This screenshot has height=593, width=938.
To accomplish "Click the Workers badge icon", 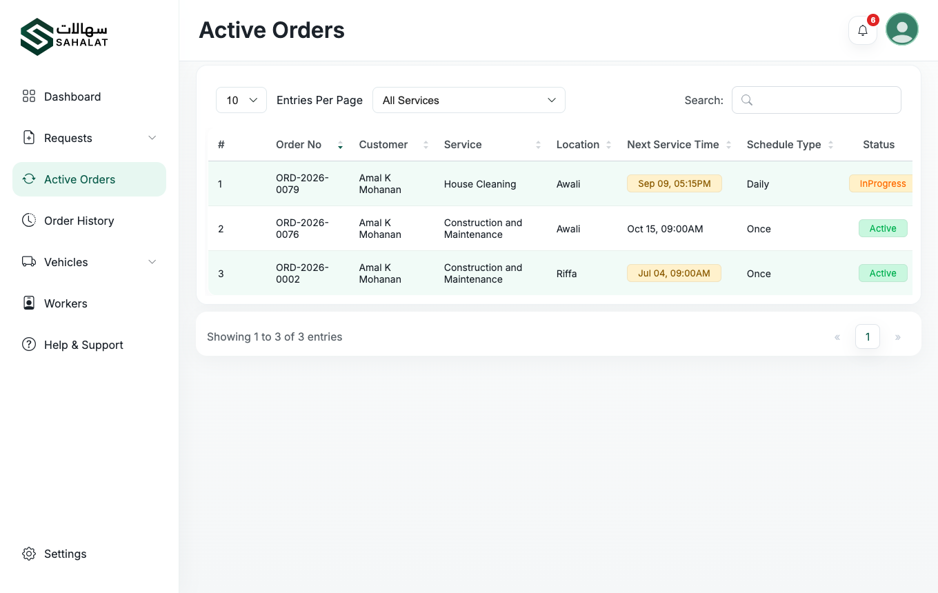I will pos(29,303).
